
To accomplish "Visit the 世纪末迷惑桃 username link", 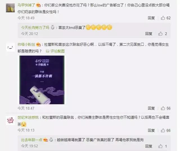I will [28, 118].
